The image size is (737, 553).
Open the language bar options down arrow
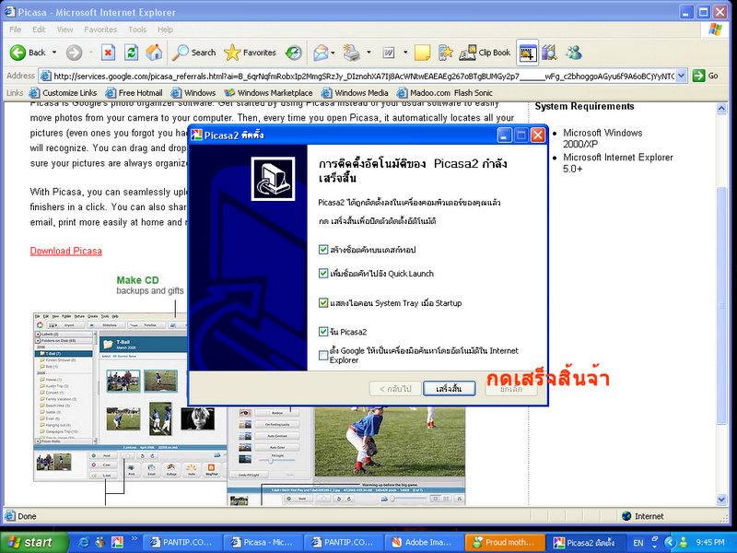pyautogui.click(x=654, y=547)
